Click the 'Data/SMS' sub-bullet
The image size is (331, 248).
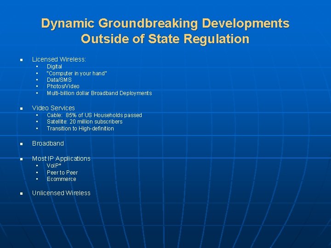[x=59, y=80]
